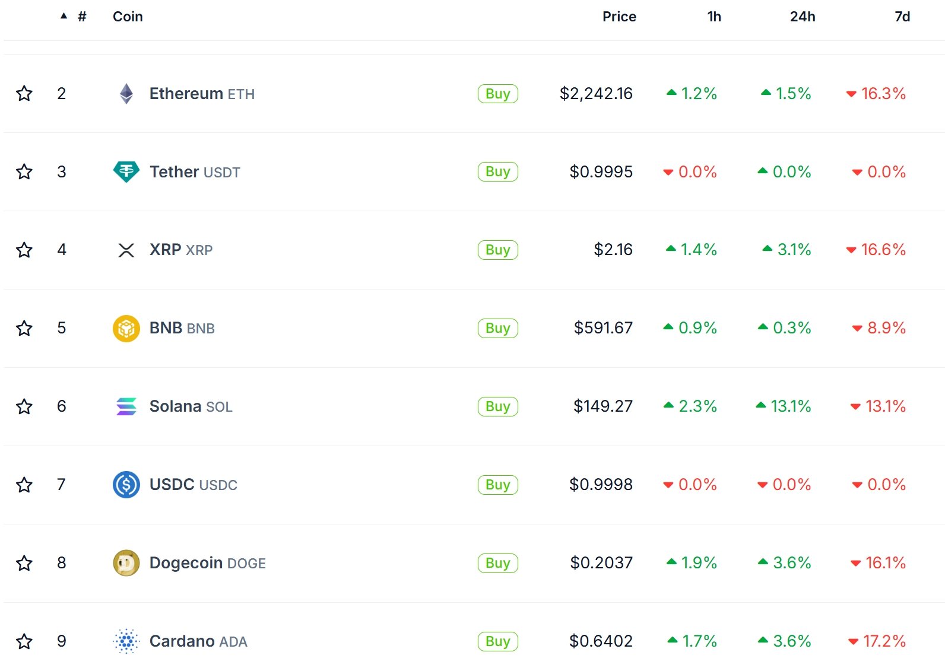
Task: Sort by the 1h column header
Action: click(714, 17)
